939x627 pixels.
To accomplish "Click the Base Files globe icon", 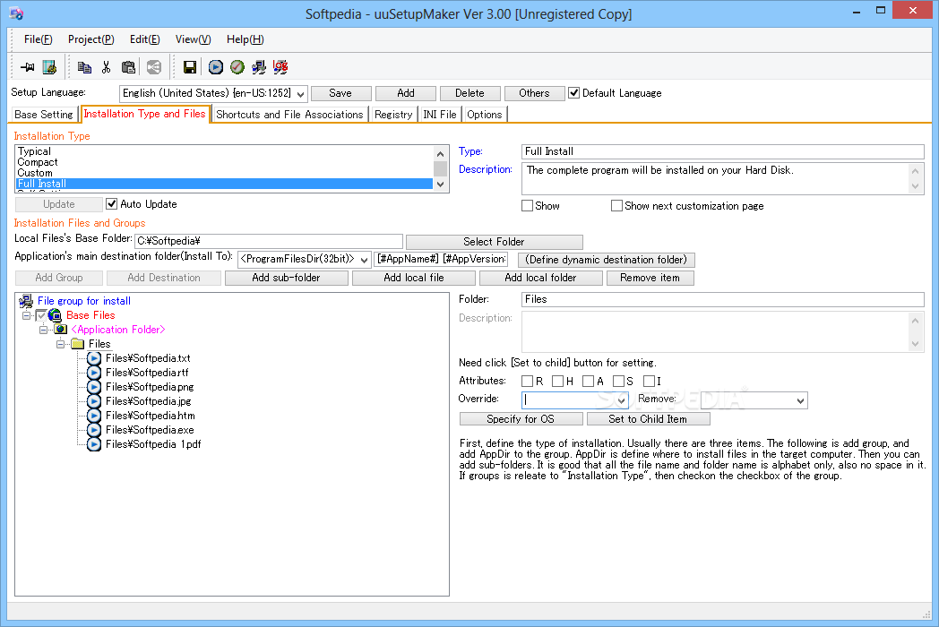I will (55, 315).
